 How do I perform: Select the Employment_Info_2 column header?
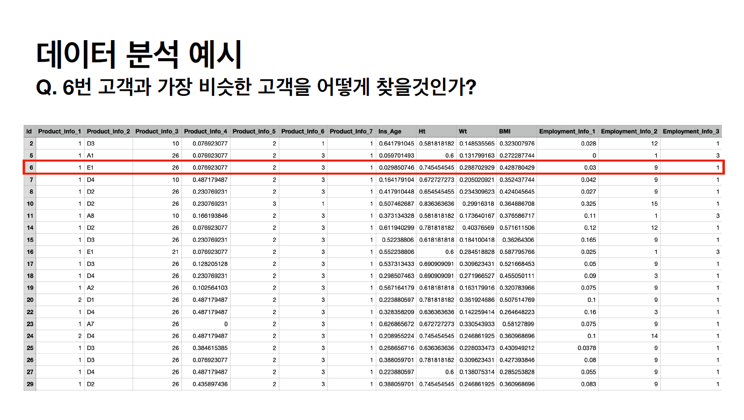tap(629, 131)
